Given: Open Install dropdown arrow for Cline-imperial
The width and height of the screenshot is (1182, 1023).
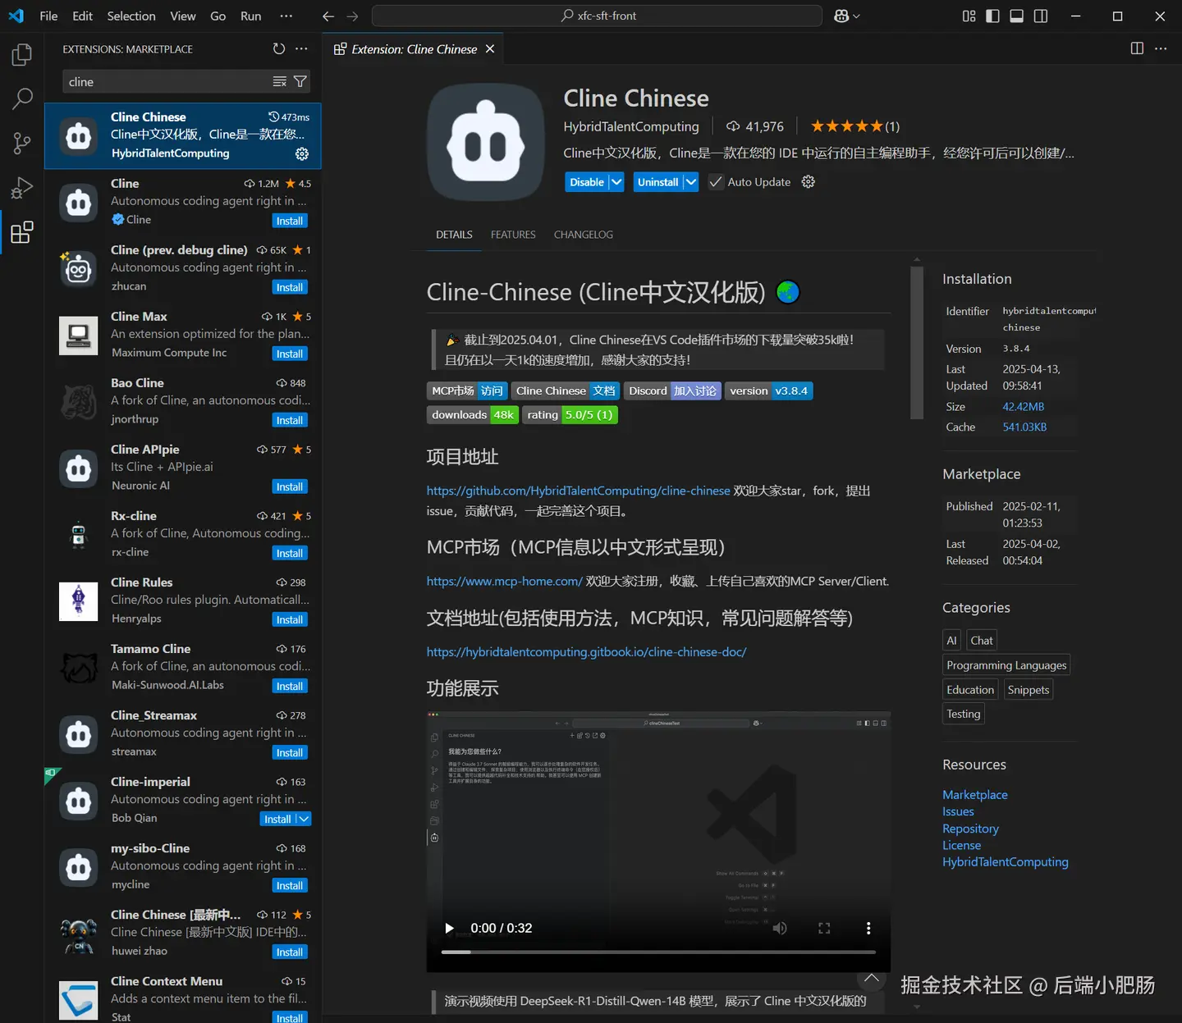Looking at the screenshot, I should coord(304,819).
